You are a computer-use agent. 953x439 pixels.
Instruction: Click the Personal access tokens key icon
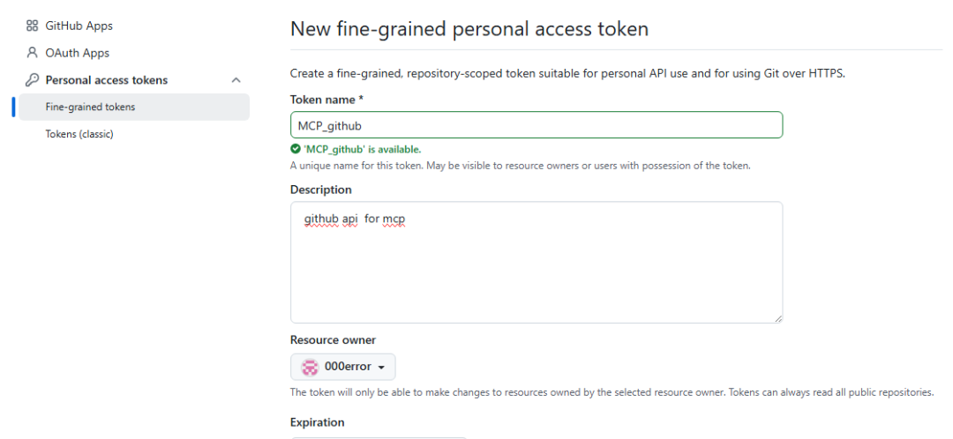coord(33,80)
